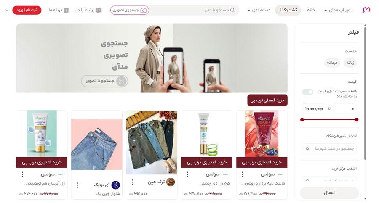379x203 pixels.
Task: Open the three-dot menu on the آی بولک jeans card
Action: tap(77, 185)
